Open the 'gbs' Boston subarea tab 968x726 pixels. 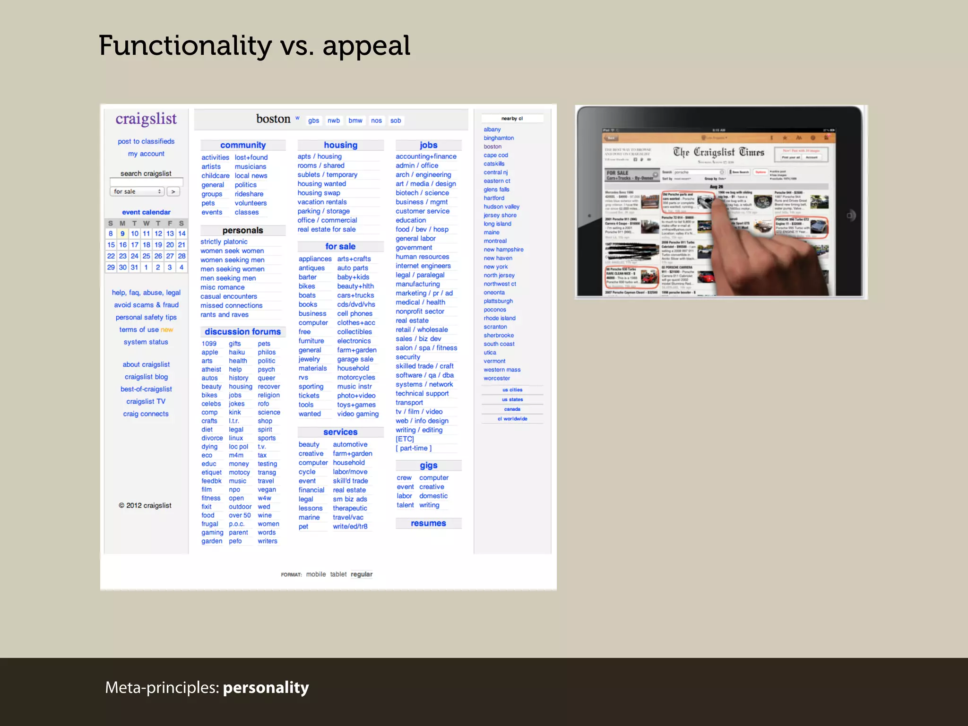tap(313, 121)
